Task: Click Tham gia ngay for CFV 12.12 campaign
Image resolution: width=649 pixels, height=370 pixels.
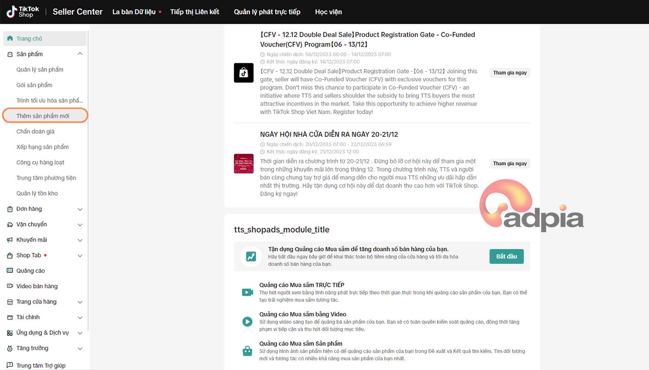Action: pos(510,73)
